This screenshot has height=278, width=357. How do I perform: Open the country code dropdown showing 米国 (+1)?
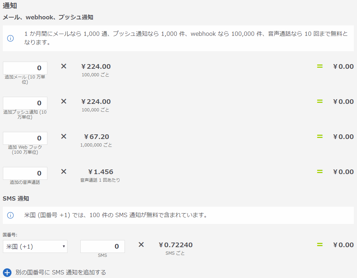point(35,246)
